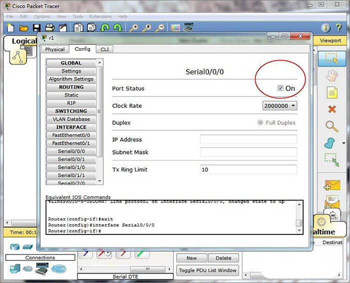
Task: Click the connections list horizontal scrollbar thumb
Action: coord(147,269)
